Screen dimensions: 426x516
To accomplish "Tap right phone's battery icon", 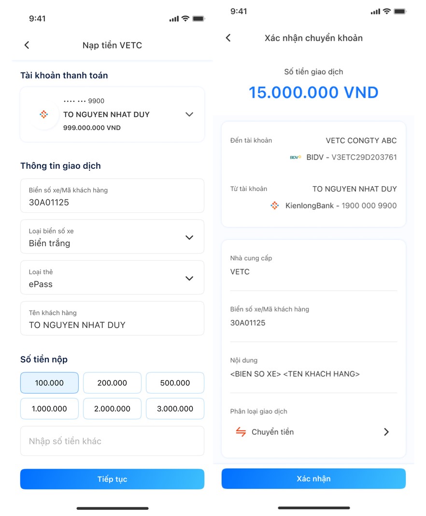I will click(x=400, y=12).
